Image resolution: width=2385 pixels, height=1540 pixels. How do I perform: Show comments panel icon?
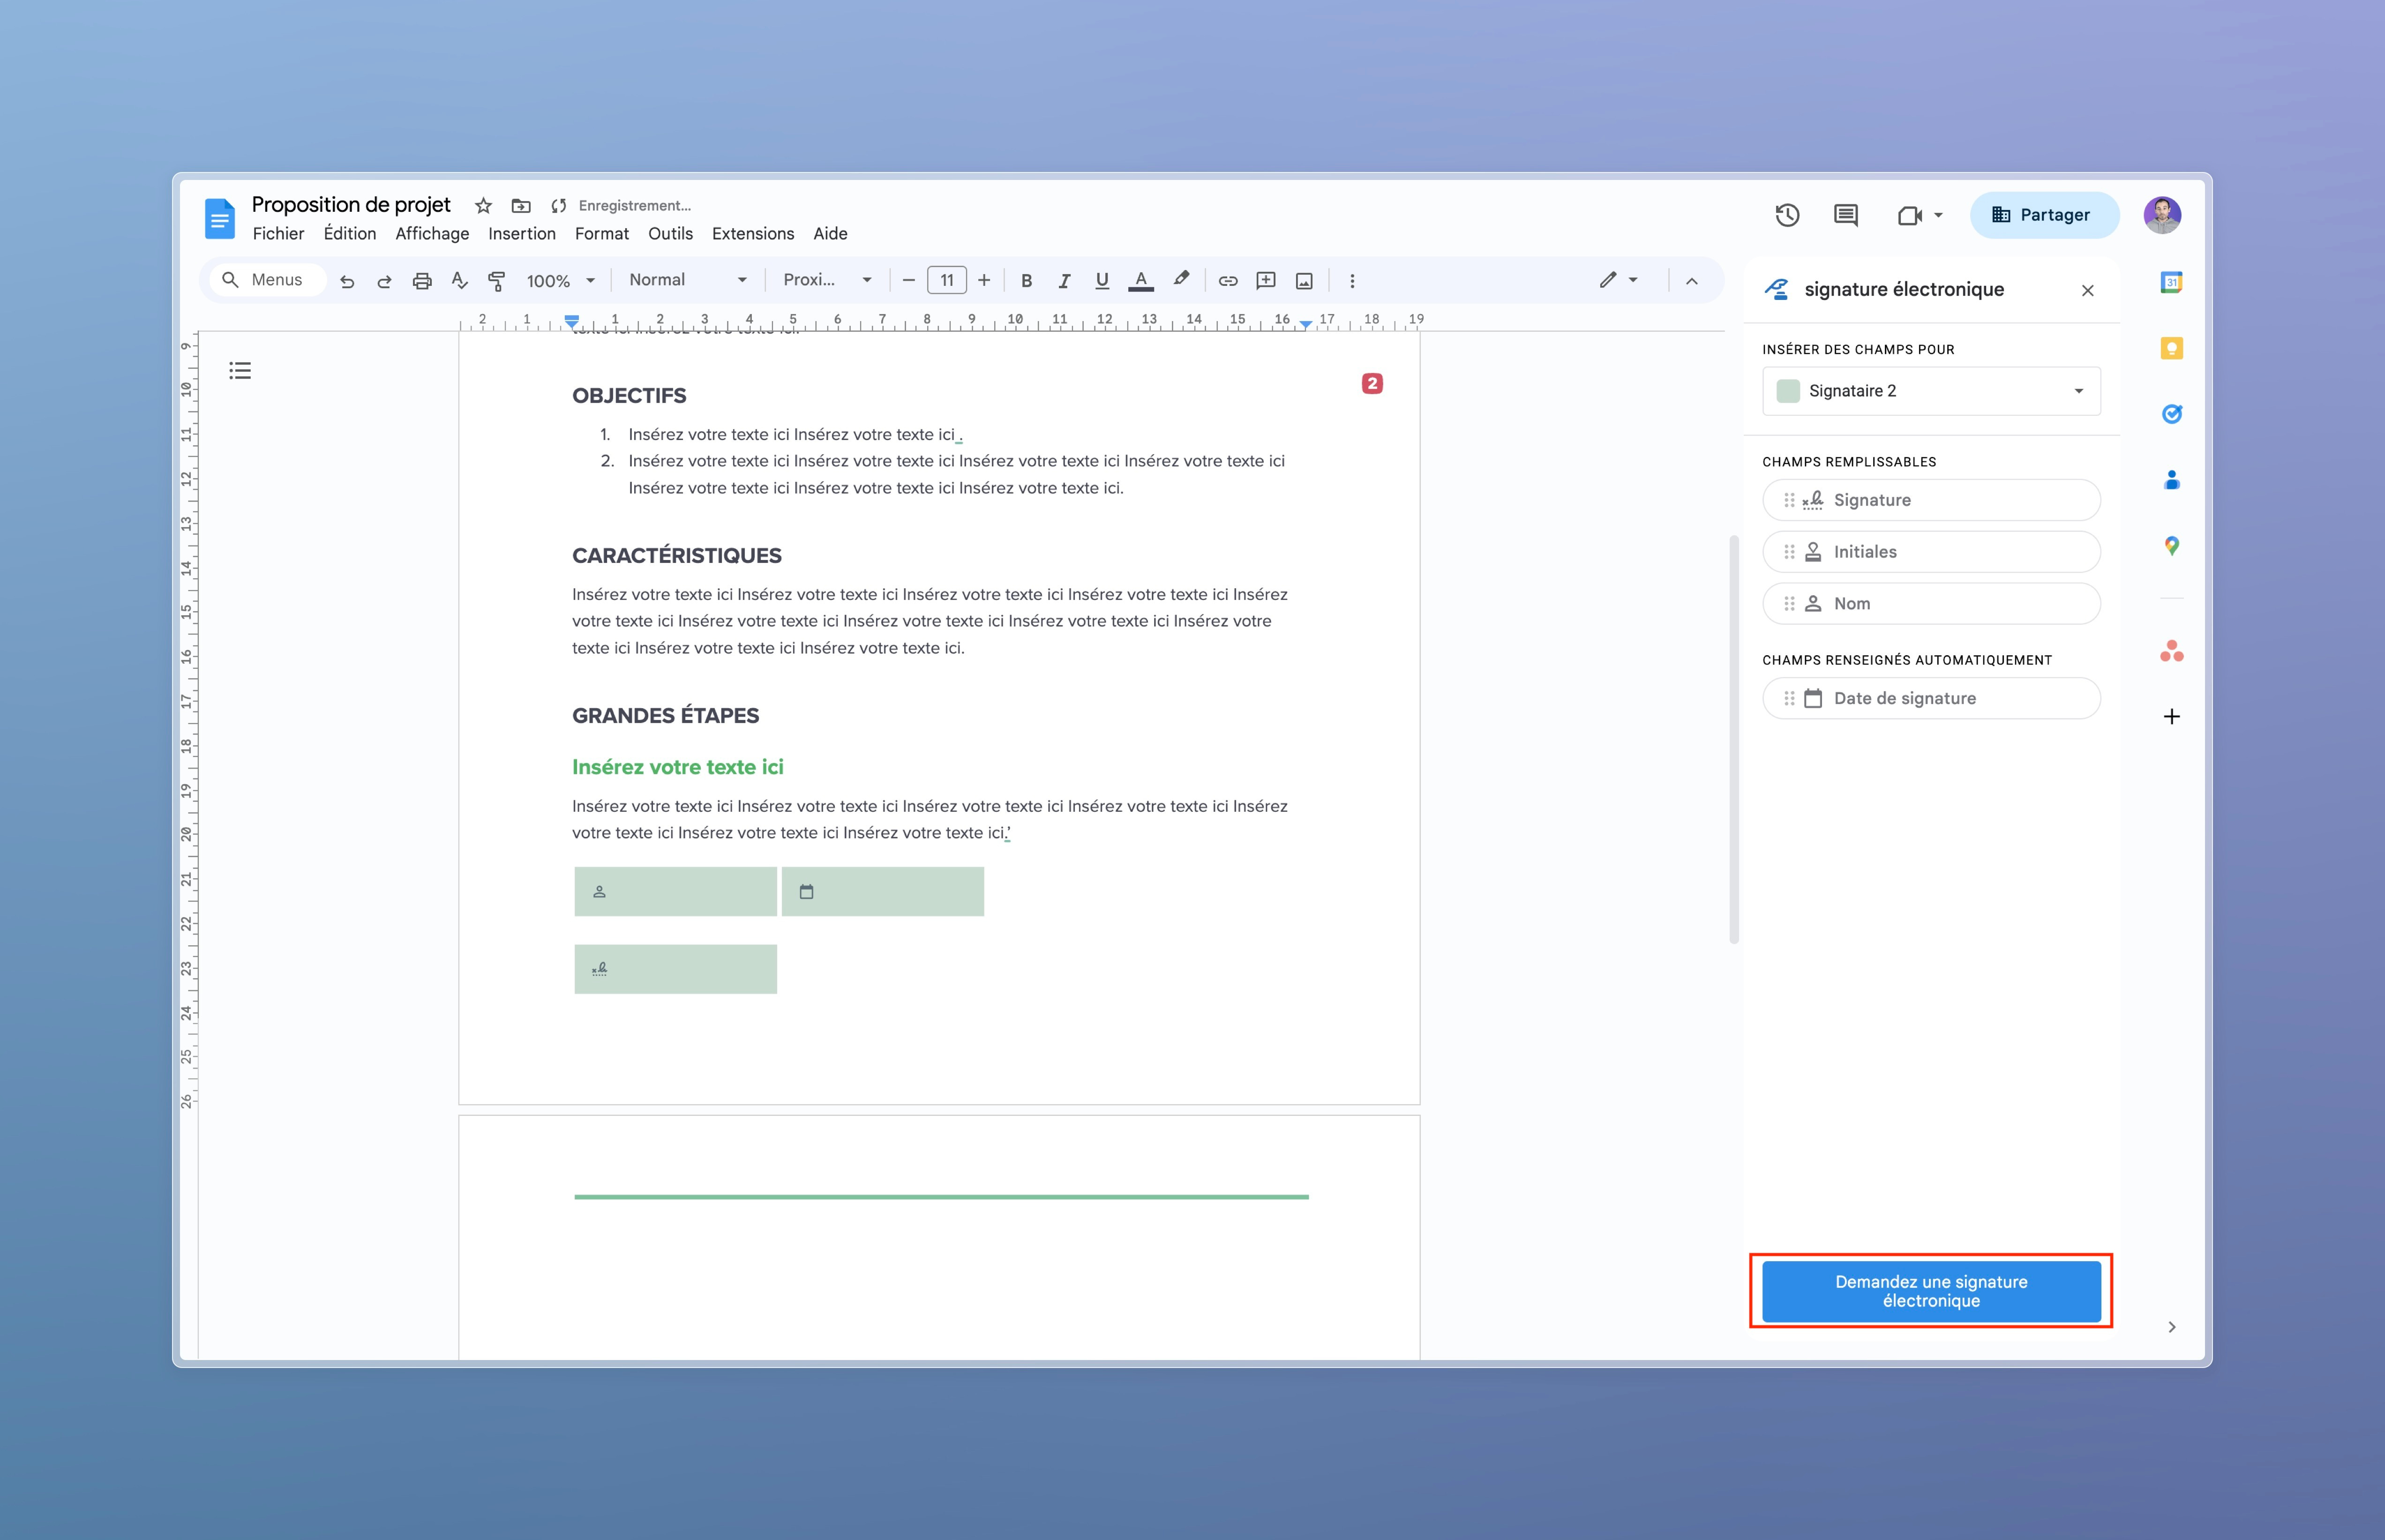(1846, 215)
